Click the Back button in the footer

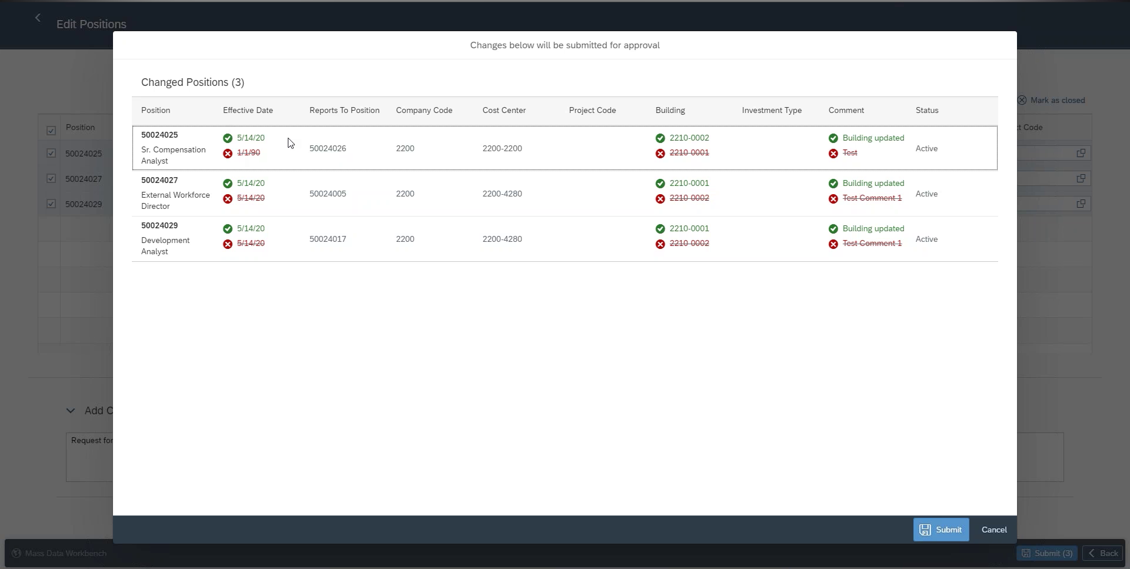pyautogui.click(x=1102, y=553)
